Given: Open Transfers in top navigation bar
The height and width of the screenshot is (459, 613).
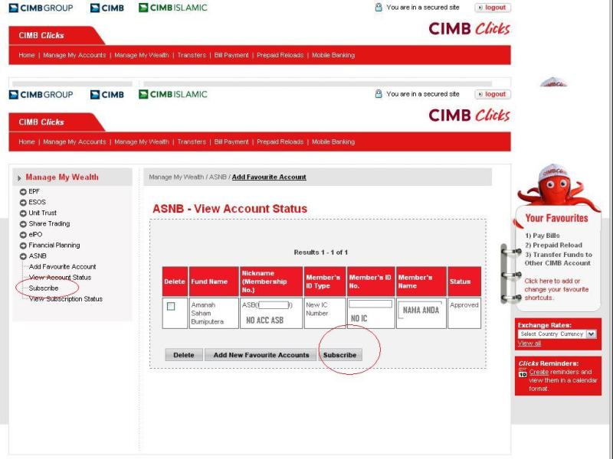Looking at the screenshot, I should [x=192, y=55].
